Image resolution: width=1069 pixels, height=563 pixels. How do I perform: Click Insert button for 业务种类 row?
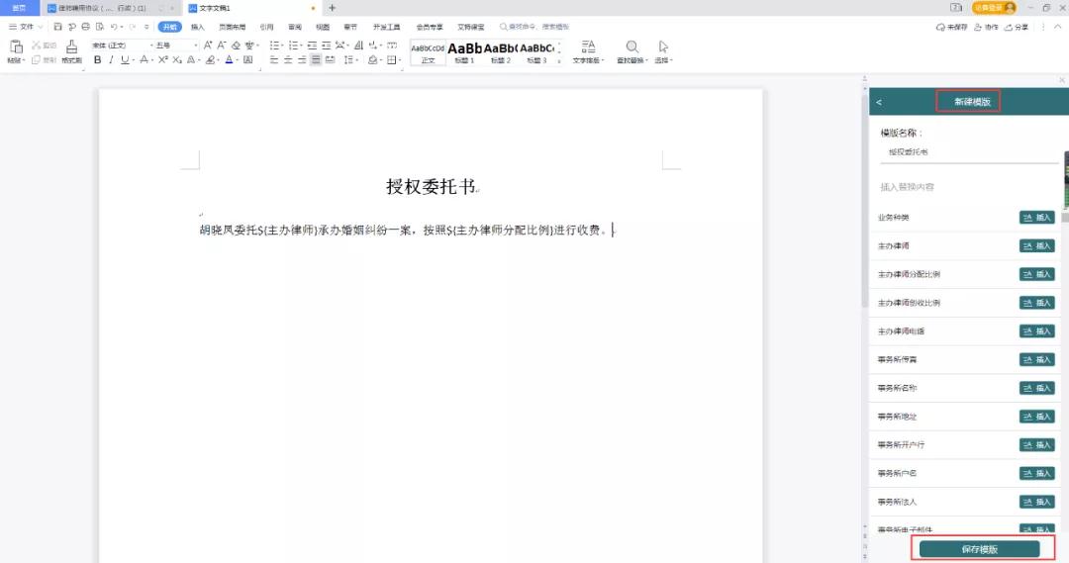1037,218
